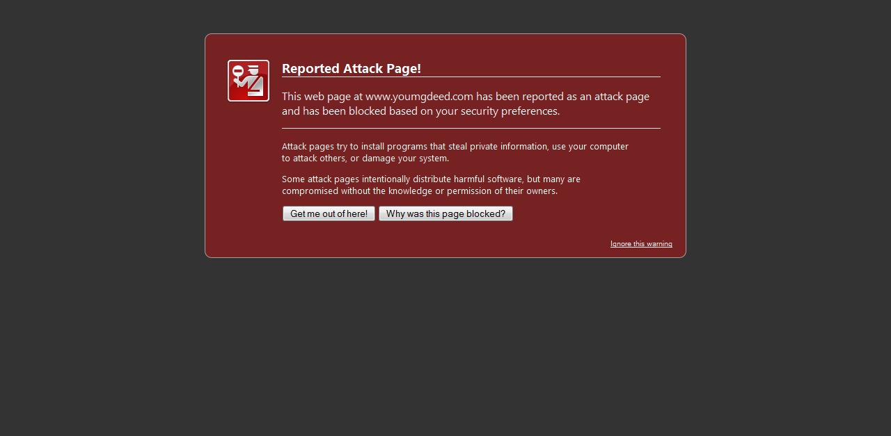Click "This web page at" text

point(322,97)
